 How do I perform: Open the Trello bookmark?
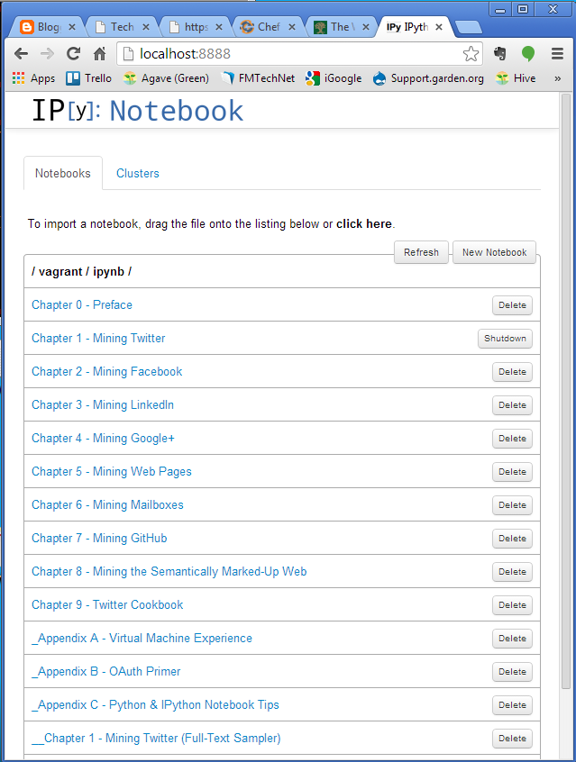click(x=88, y=78)
